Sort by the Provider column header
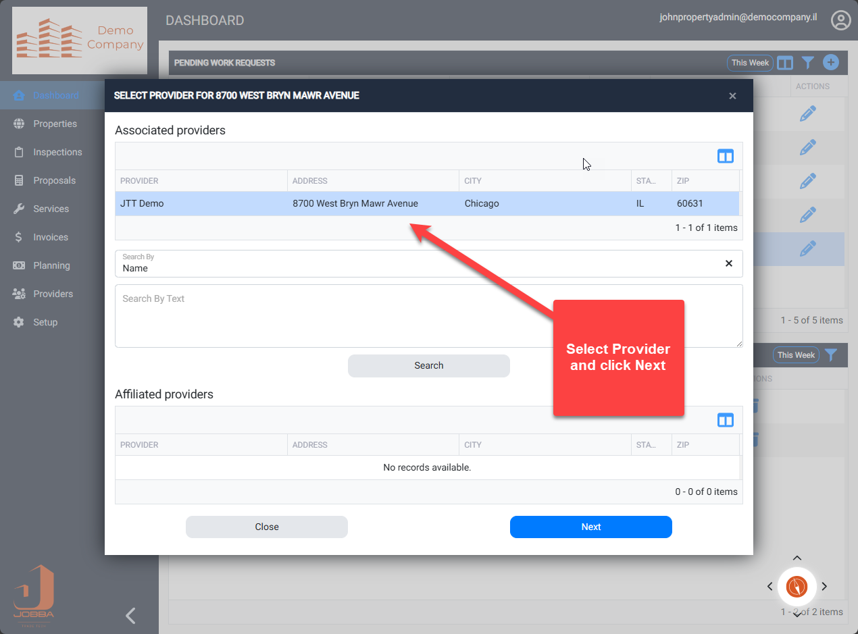Image resolution: width=858 pixels, height=634 pixels. (x=140, y=181)
